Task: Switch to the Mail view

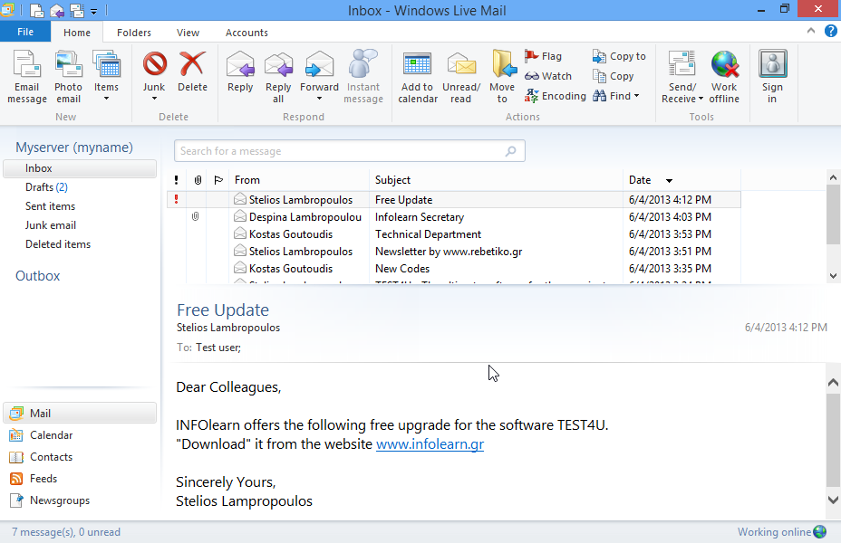Action: point(80,413)
